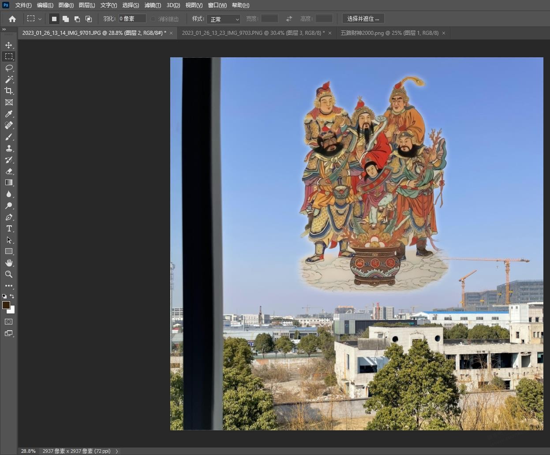Expand the status bar info arrow

point(117,451)
